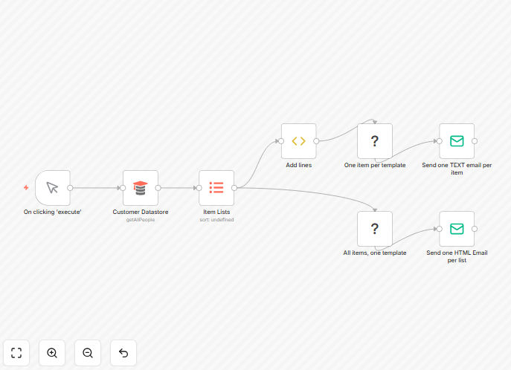The image size is (511, 370).
Task: Click the 'Customer Datastore' label
Action: point(141,212)
